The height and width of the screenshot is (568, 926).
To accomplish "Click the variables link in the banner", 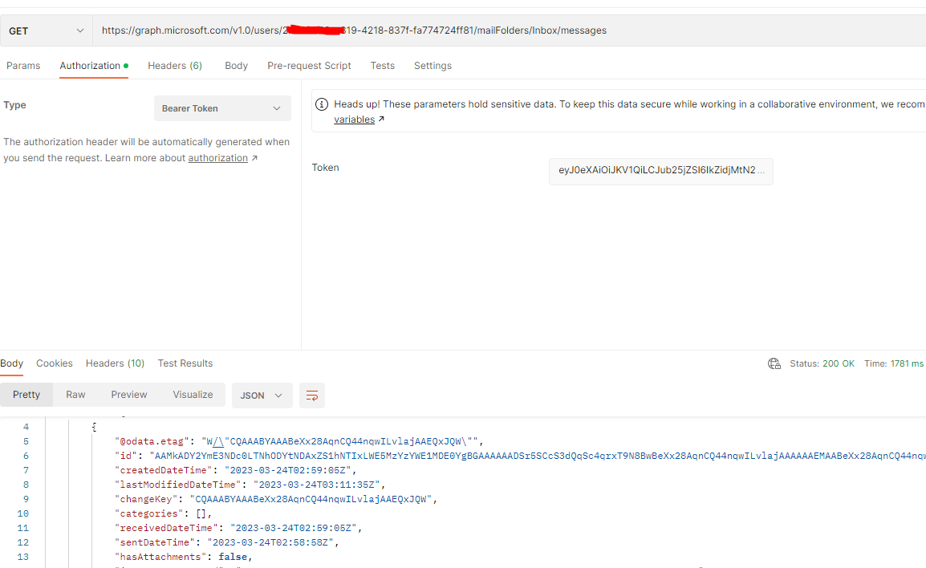I will tap(354, 119).
